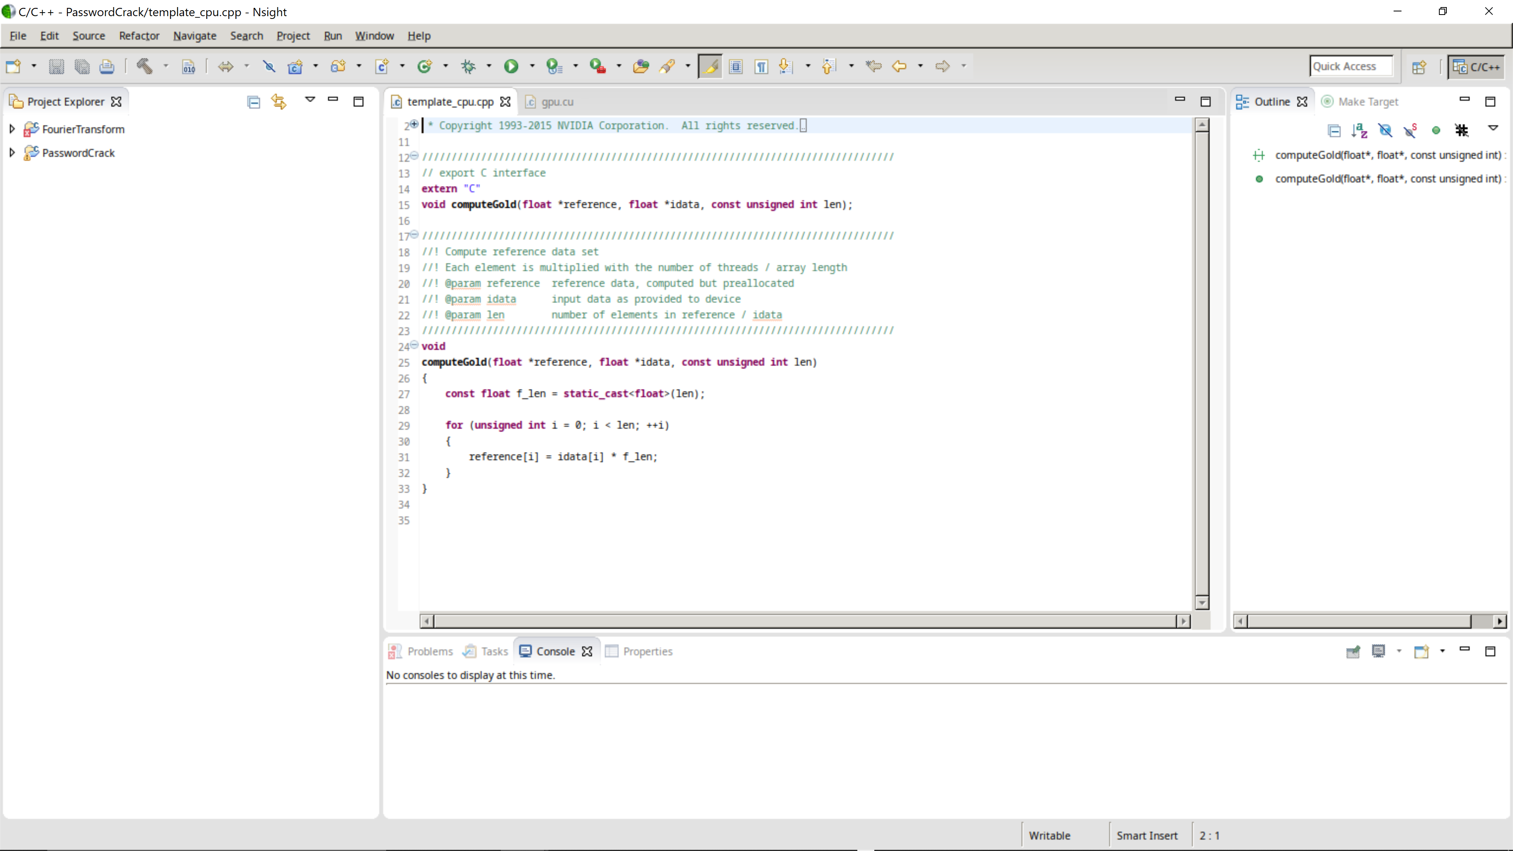Open the Problems view tab
This screenshot has height=851, width=1513.
pyautogui.click(x=429, y=651)
